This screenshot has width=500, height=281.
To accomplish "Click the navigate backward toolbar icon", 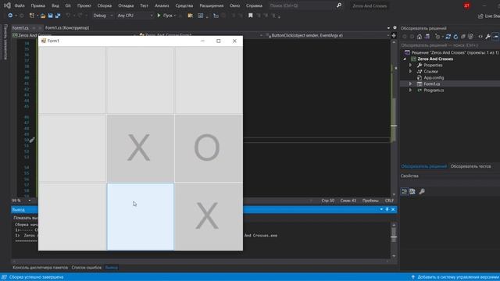I will coord(10,16).
